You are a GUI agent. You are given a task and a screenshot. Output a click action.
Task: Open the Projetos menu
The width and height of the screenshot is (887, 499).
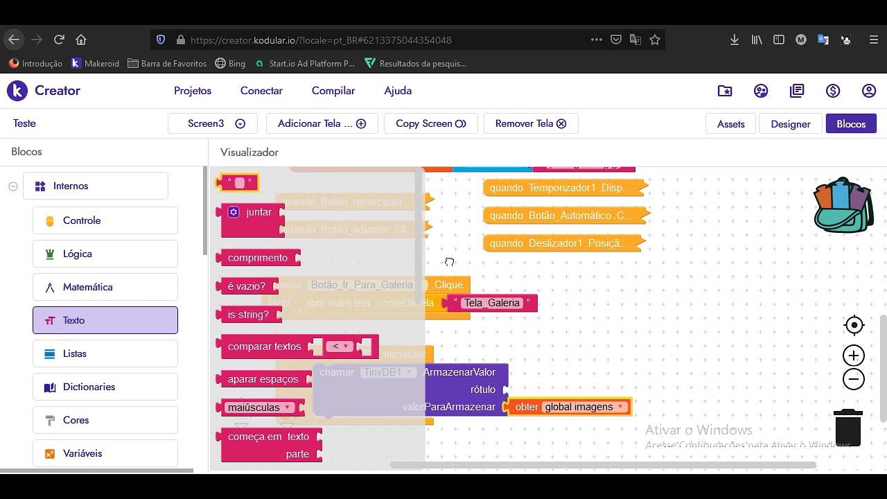click(x=193, y=91)
